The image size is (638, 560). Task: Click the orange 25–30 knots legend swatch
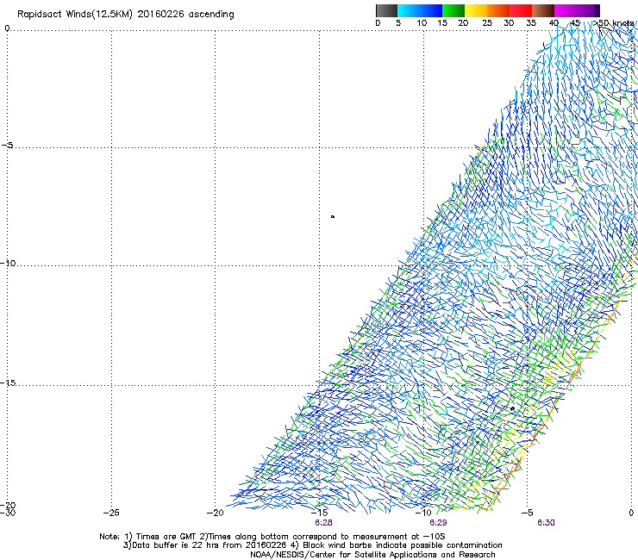coord(498,10)
